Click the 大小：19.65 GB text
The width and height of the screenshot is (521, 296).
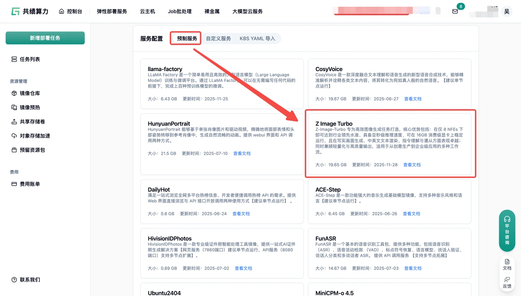click(x=331, y=165)
